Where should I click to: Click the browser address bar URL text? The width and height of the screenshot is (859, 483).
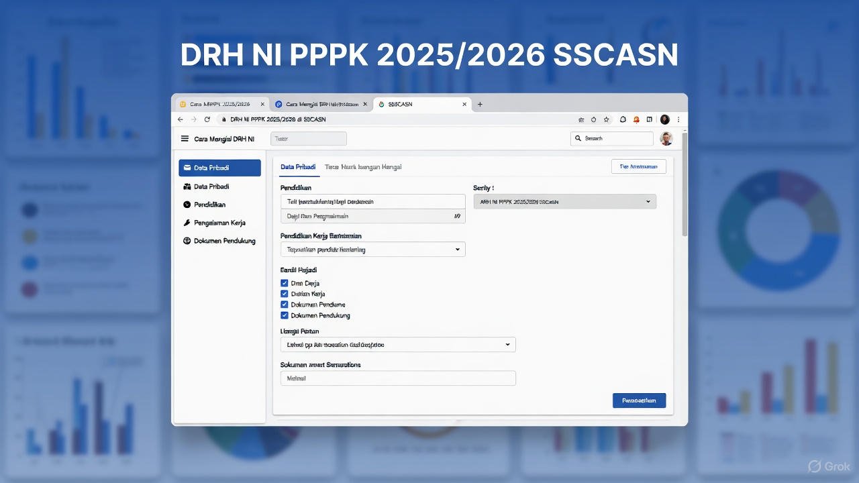point(278,119)
